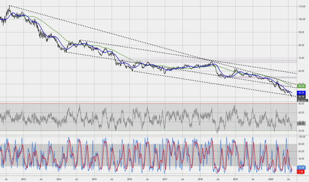Click the 2020 year label on the time axis
309x182 pixels.
[271, 179]
